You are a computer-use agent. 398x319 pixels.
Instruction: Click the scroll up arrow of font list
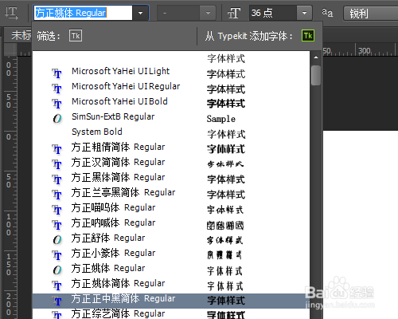(x=316, y=57)
